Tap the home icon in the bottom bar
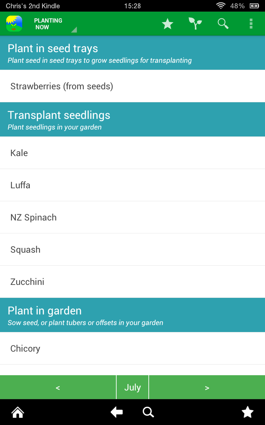 pos(17,412)
